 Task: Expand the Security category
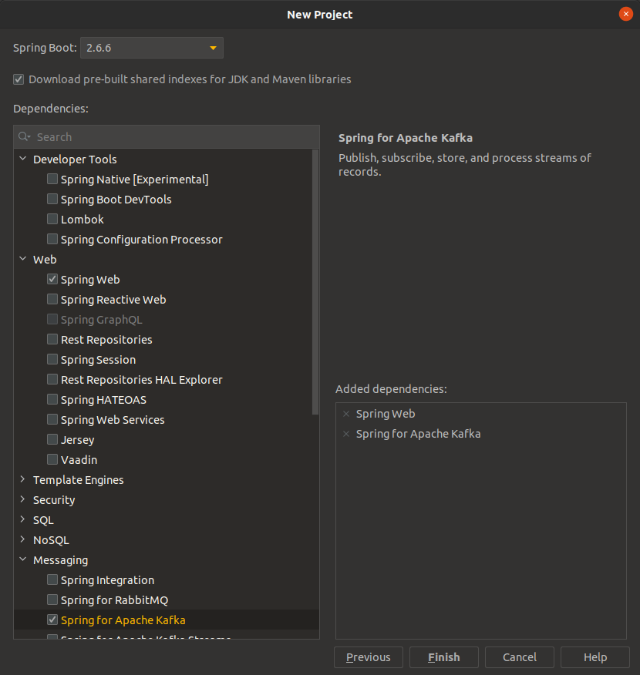point(23,499)
